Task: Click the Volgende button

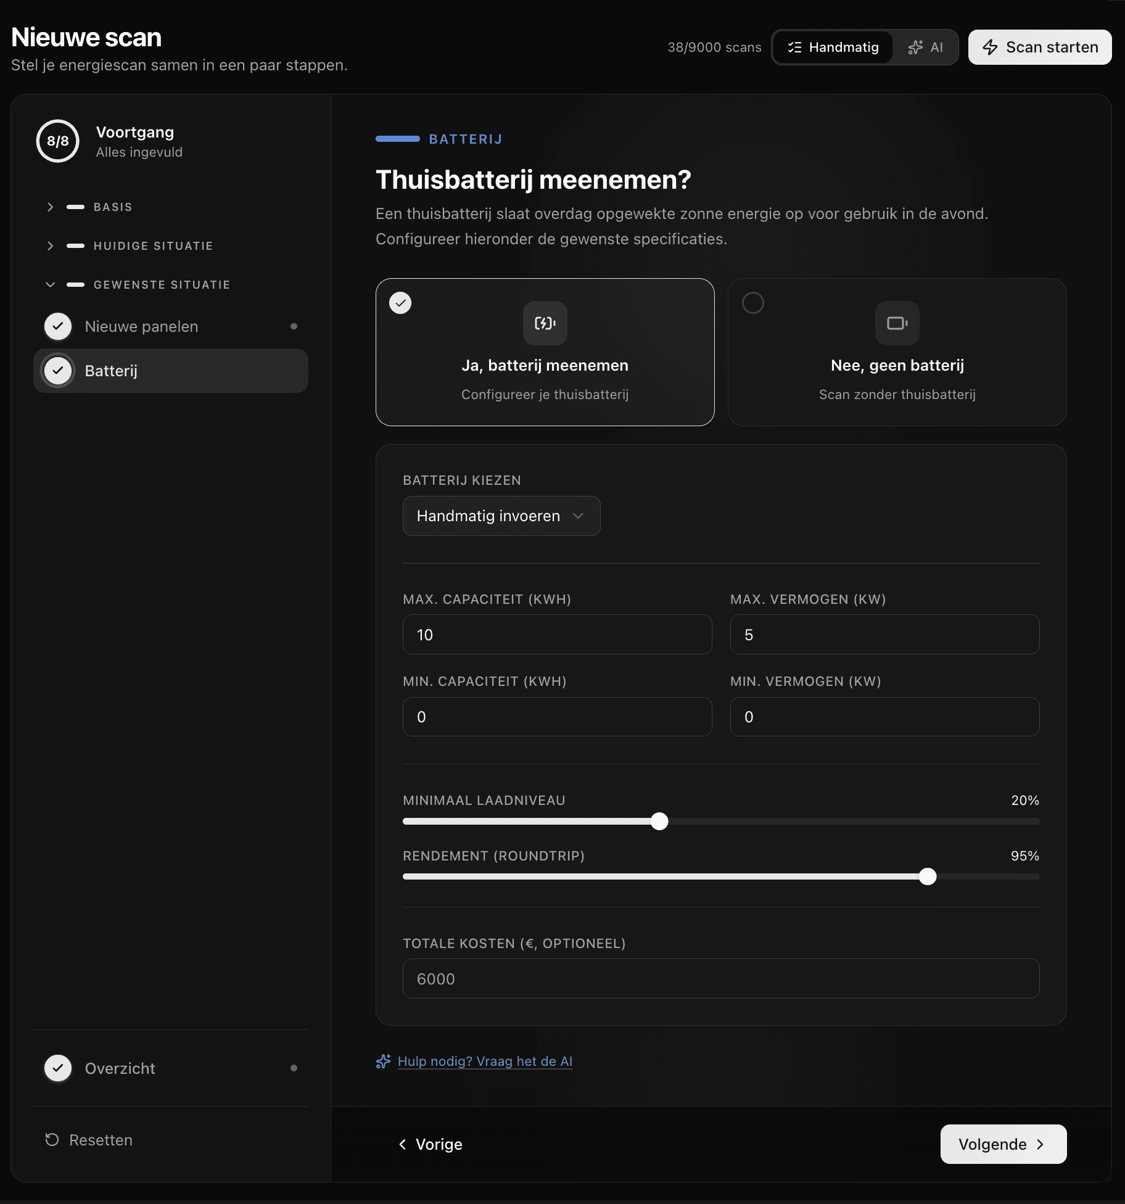Action: tap(1003, 1144)
